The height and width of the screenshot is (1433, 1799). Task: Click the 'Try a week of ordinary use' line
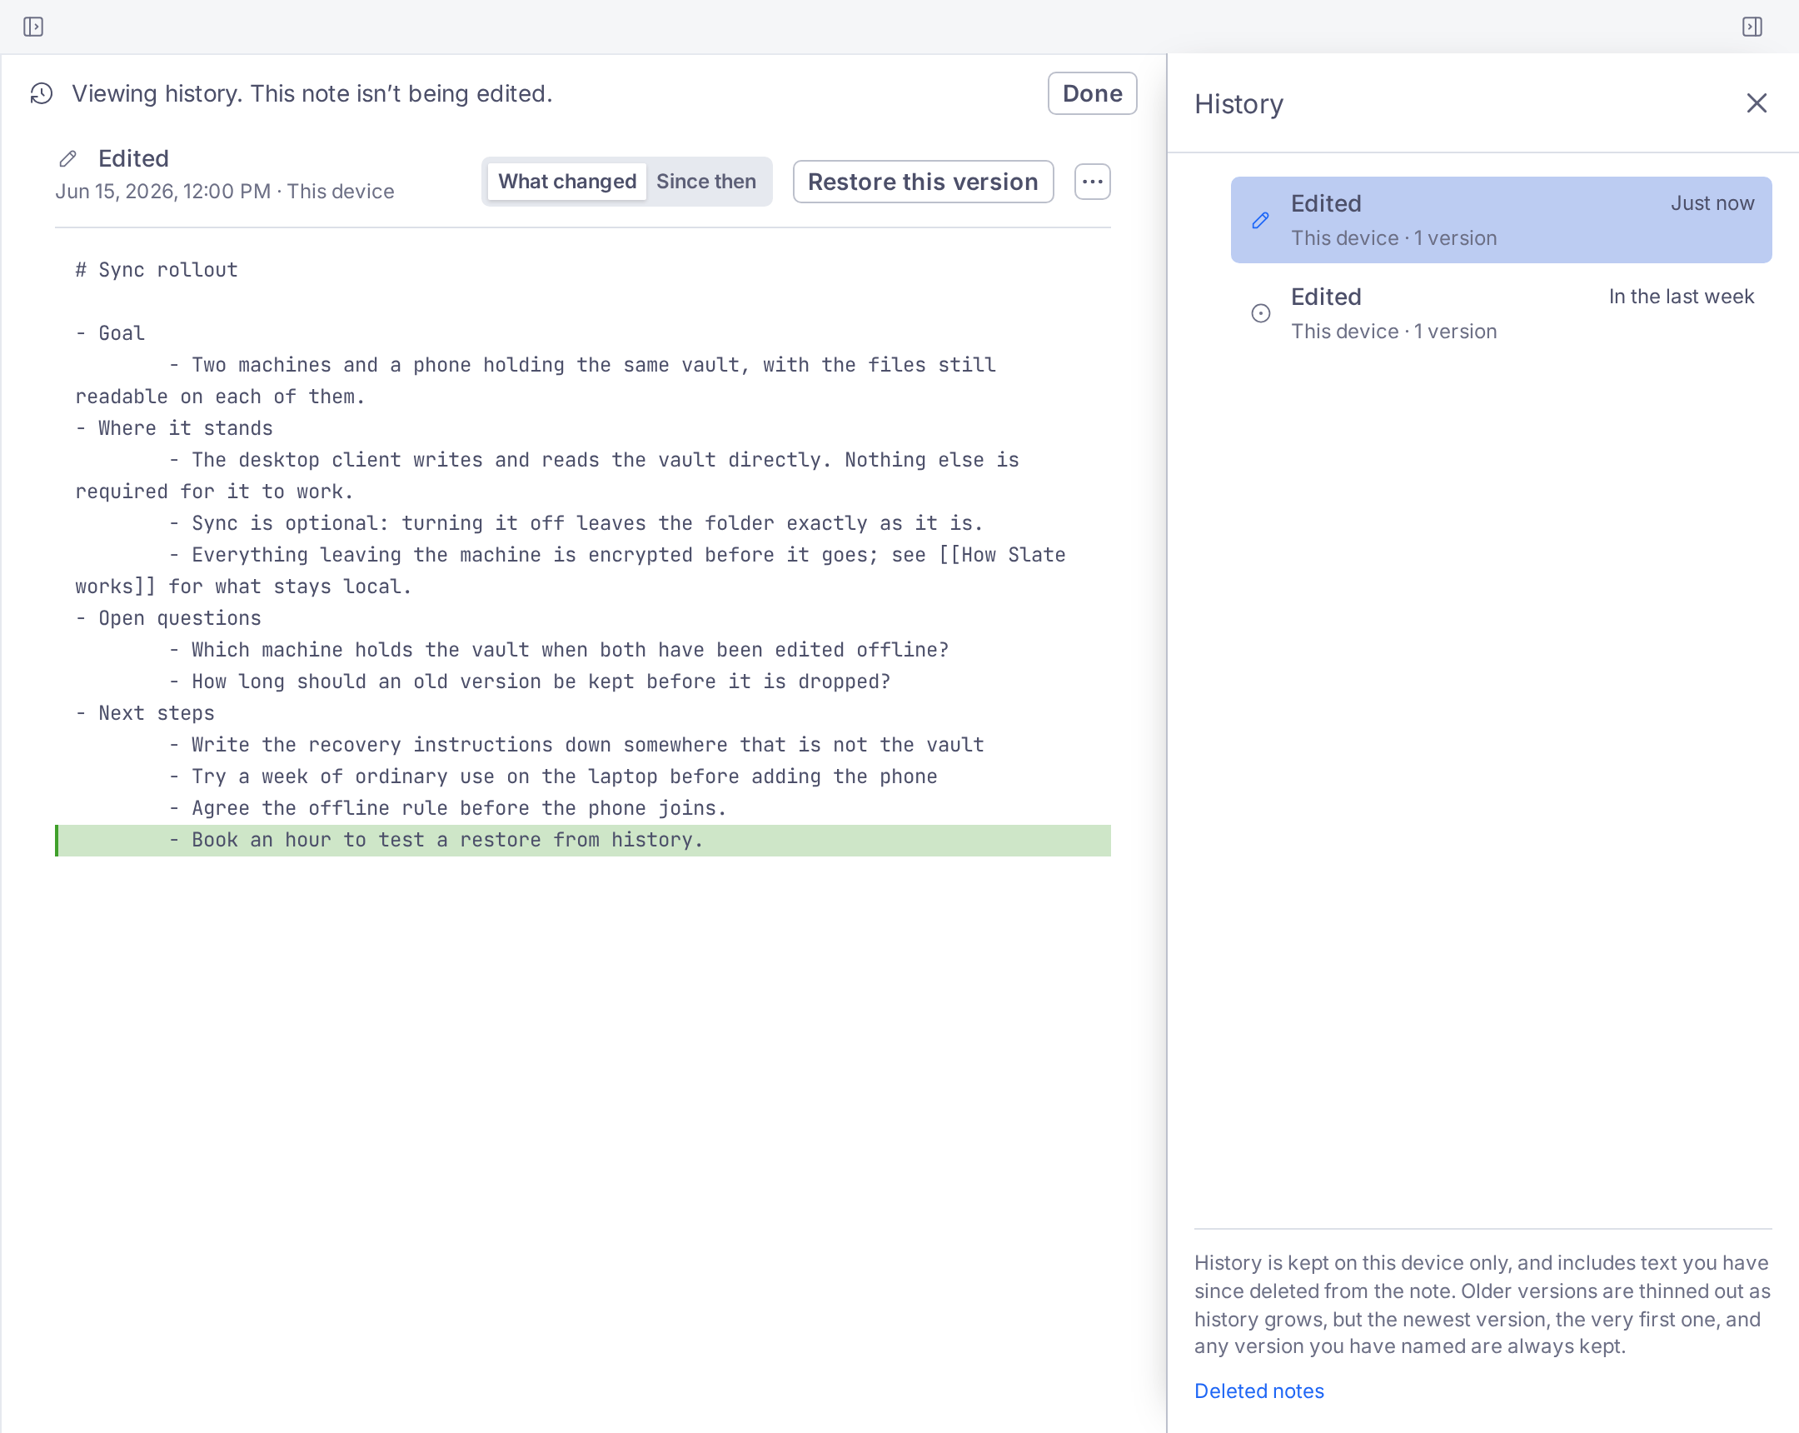point(553,777)
